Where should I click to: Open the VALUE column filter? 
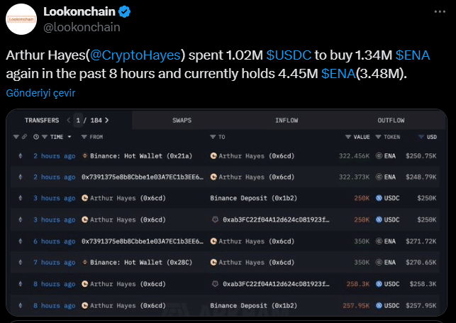347,137
